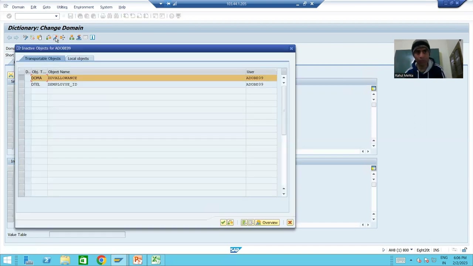Click the DTEL object type cell
Screen dimensions: 473x266
click(x=39, y=84)
